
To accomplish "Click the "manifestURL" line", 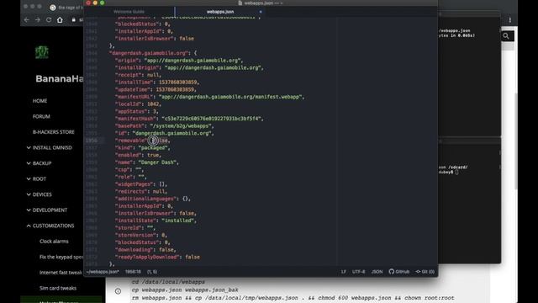I will (x=209, y=97).
